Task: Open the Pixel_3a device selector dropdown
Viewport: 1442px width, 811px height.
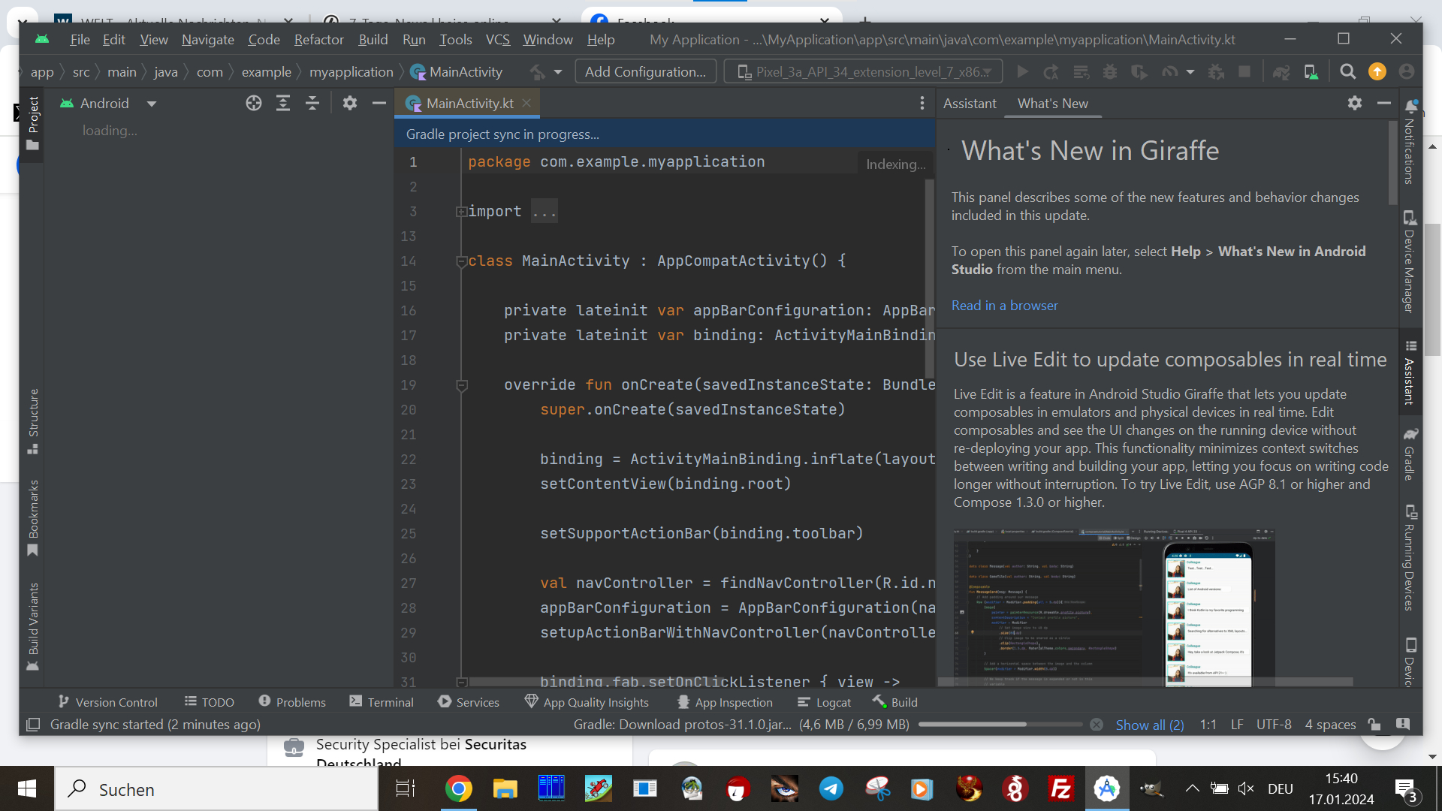Action: 863,72
